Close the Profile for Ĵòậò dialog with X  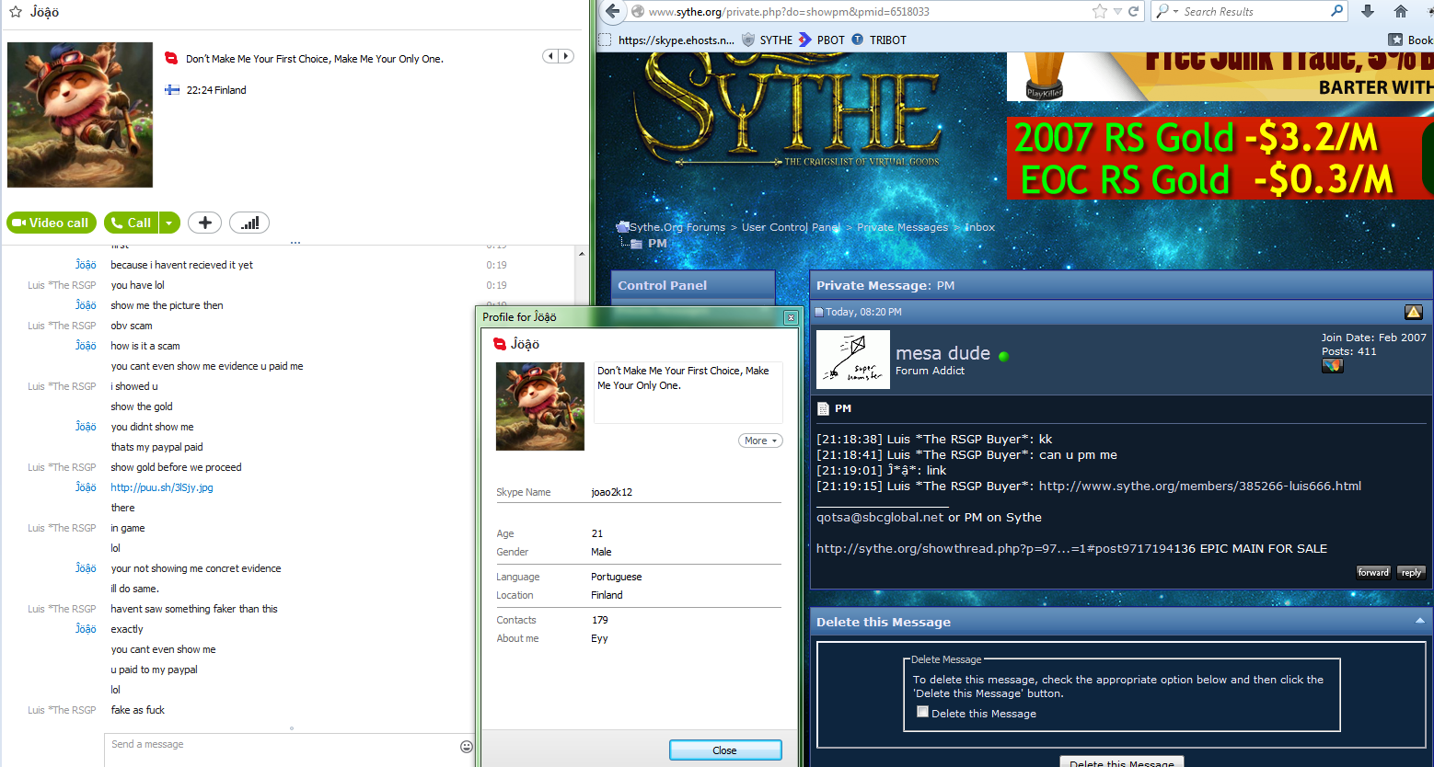tap(790, 317)
